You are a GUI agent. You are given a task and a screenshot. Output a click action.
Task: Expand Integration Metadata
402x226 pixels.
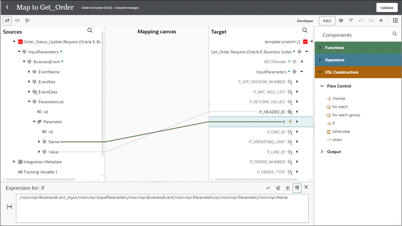click(x=14, y=161)
